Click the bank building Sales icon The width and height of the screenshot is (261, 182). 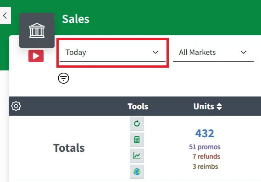coord(37,31)
